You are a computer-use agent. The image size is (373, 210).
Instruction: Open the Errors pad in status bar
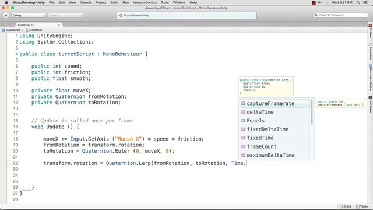click(x=346, y=206)
